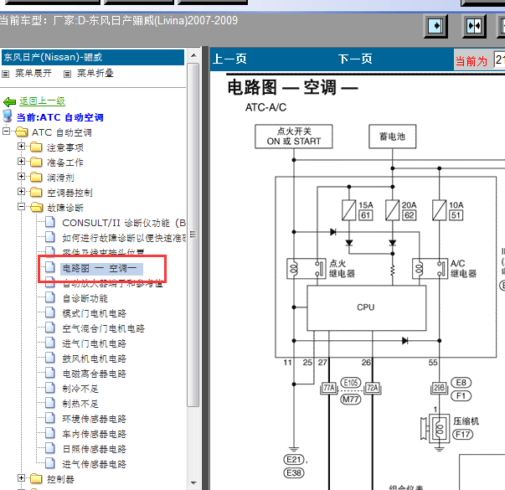Screen dimensions: 505x490
Task: Collapse the ATC 自动空调 root node
Action: coord(6,132)
